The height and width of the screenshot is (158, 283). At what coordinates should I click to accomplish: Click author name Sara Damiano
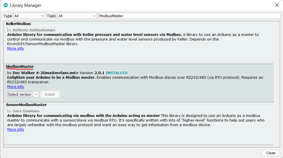click(x=26, y=111)
